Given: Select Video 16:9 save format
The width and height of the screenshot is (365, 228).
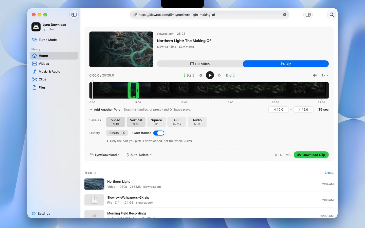Looking at the screenshot, I should pos(116,122).
